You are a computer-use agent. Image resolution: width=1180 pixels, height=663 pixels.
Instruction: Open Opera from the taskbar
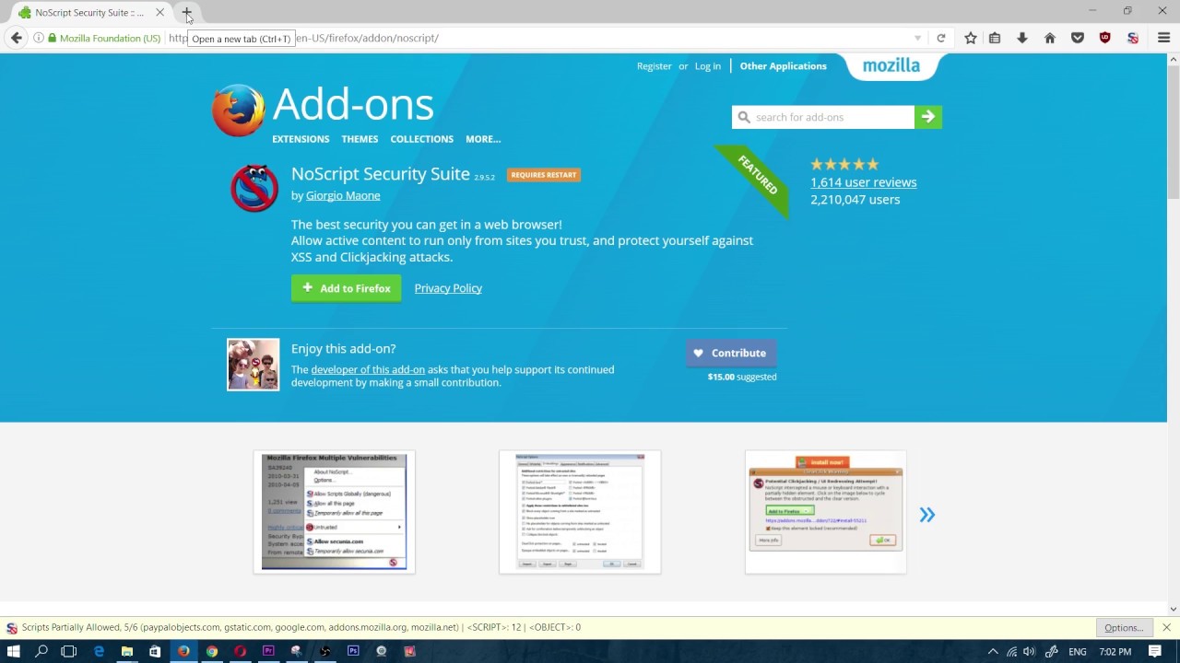pos(240,652)
